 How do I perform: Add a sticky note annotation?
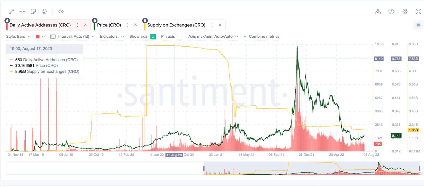33,11
